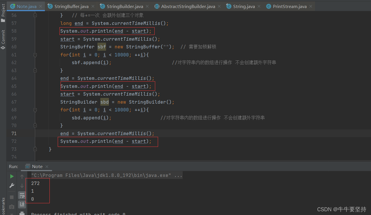This screenshot has width=371, height=215.
Task: Click the down arrow in Run console
Action: [22, 186]
